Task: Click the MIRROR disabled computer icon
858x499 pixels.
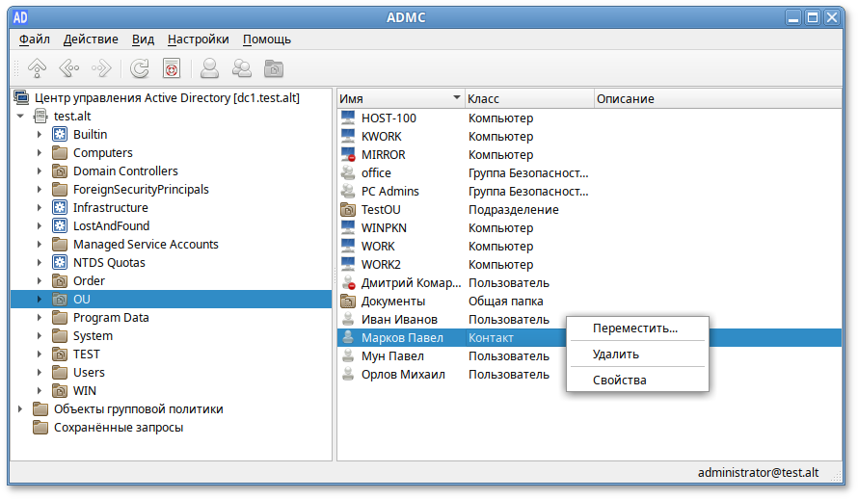Action: [x=348, y=155]
